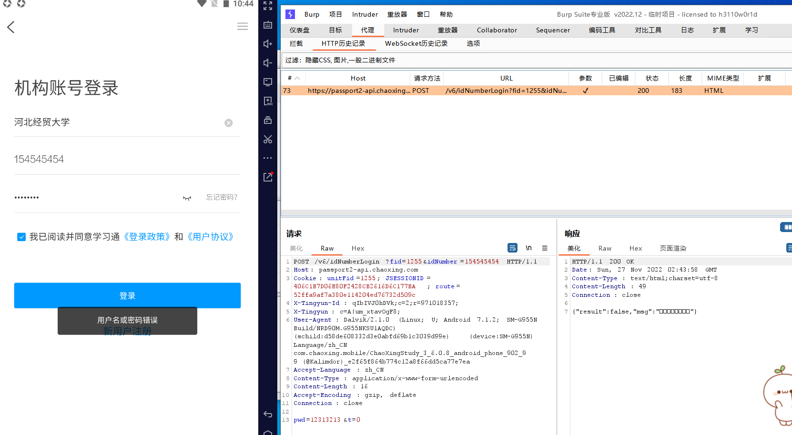The image size is (792, 435).
Task: Switch to the Collaborator tab
Action: [x=497, y=30]
